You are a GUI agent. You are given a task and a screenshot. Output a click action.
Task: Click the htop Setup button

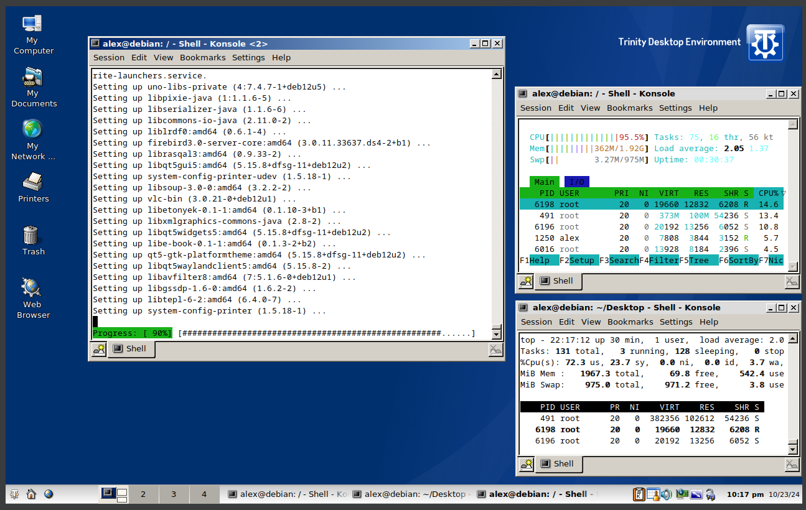point(582,261)
